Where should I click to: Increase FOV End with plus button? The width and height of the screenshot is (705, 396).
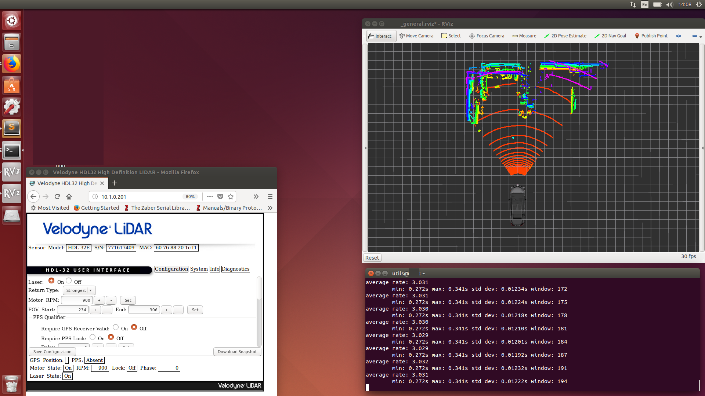166,310
